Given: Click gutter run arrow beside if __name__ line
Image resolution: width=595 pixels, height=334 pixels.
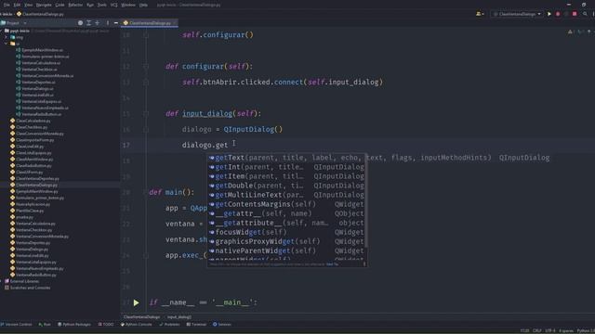Looking at the screenshot, I should [x=137, y=302].
